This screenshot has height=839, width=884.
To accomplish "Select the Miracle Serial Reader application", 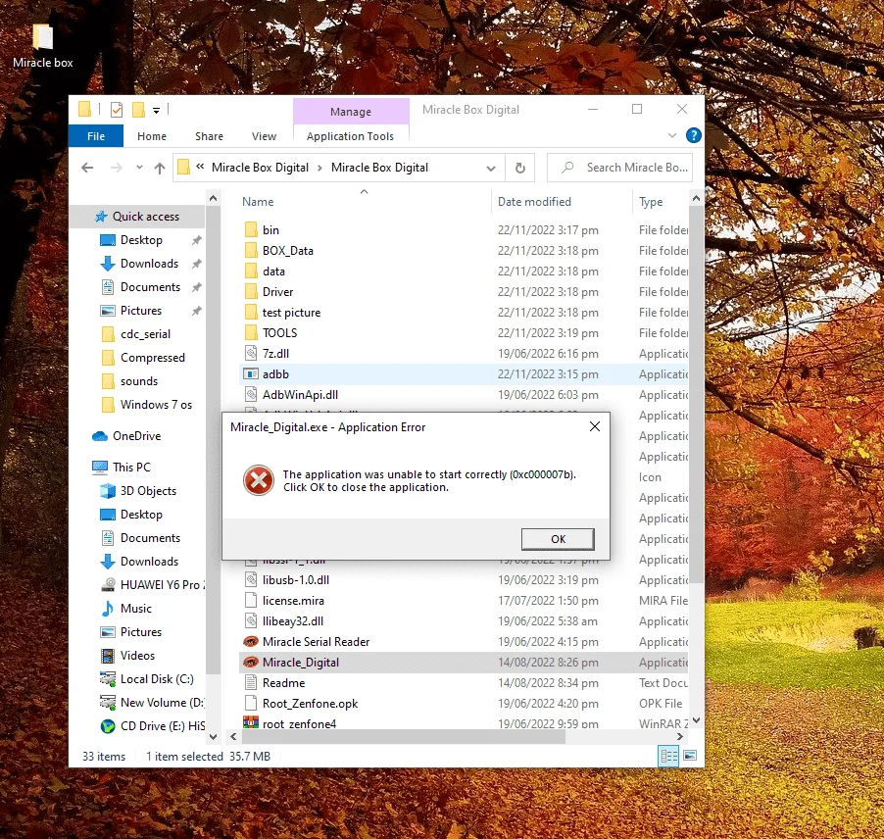I will pyautogui.click(x=316, y=642).
